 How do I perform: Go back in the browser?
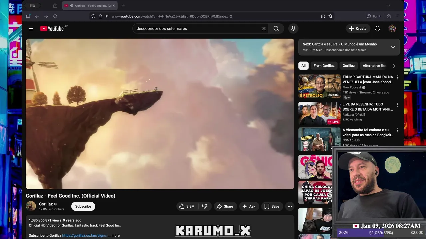37,16
